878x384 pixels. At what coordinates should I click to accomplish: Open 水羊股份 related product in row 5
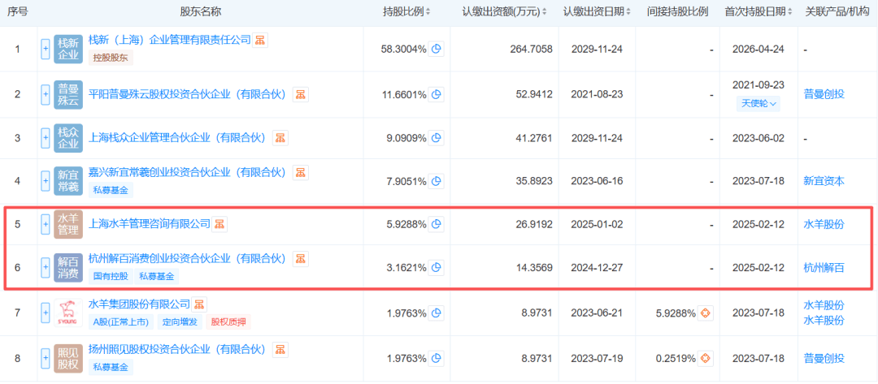click(824, 225)
